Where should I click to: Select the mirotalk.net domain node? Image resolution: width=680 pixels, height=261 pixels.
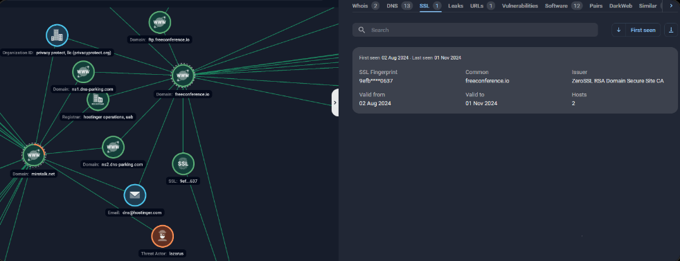[34, 155]
